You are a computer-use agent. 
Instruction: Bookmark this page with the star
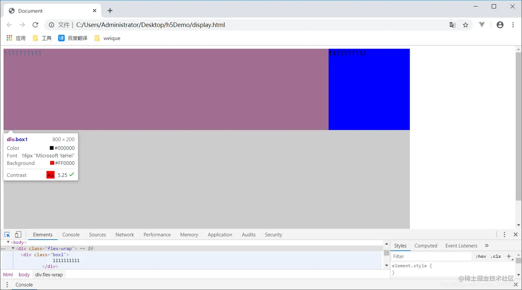tap(465, 25)
